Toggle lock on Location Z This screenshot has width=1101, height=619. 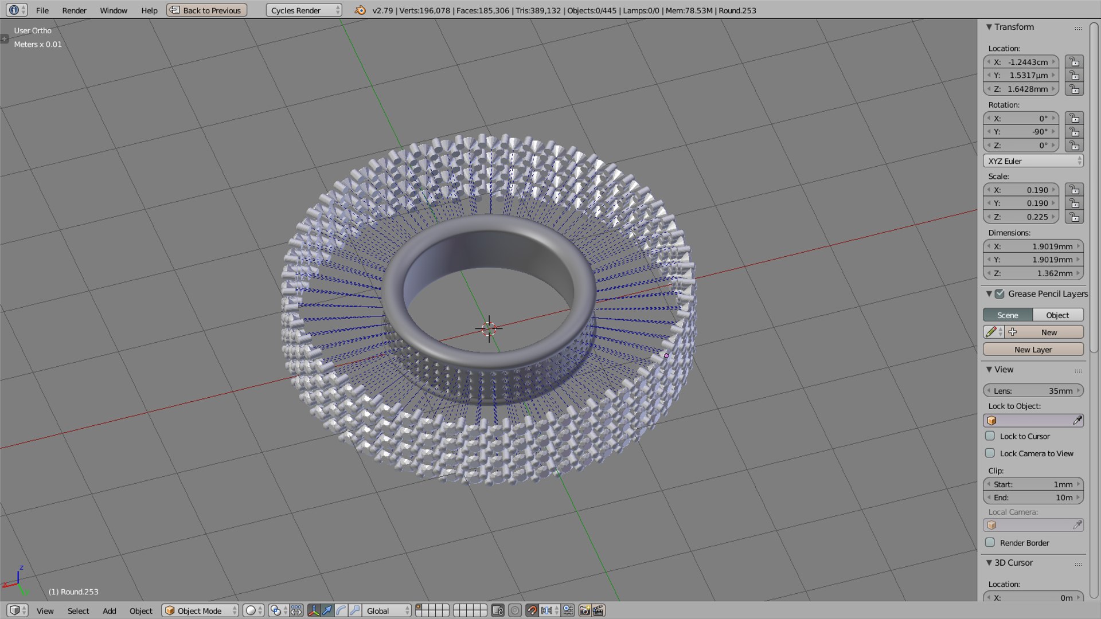(x=1074, y=89)
